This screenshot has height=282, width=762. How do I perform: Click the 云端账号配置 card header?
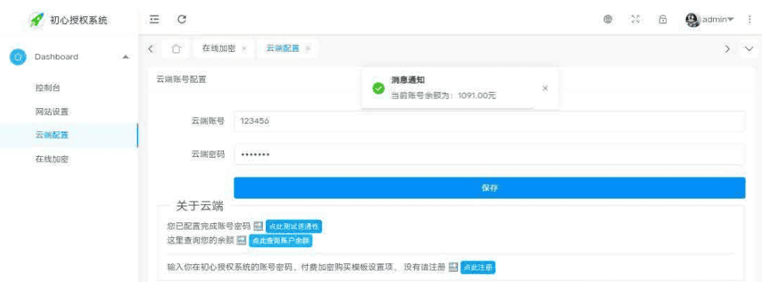click(181, 80)
